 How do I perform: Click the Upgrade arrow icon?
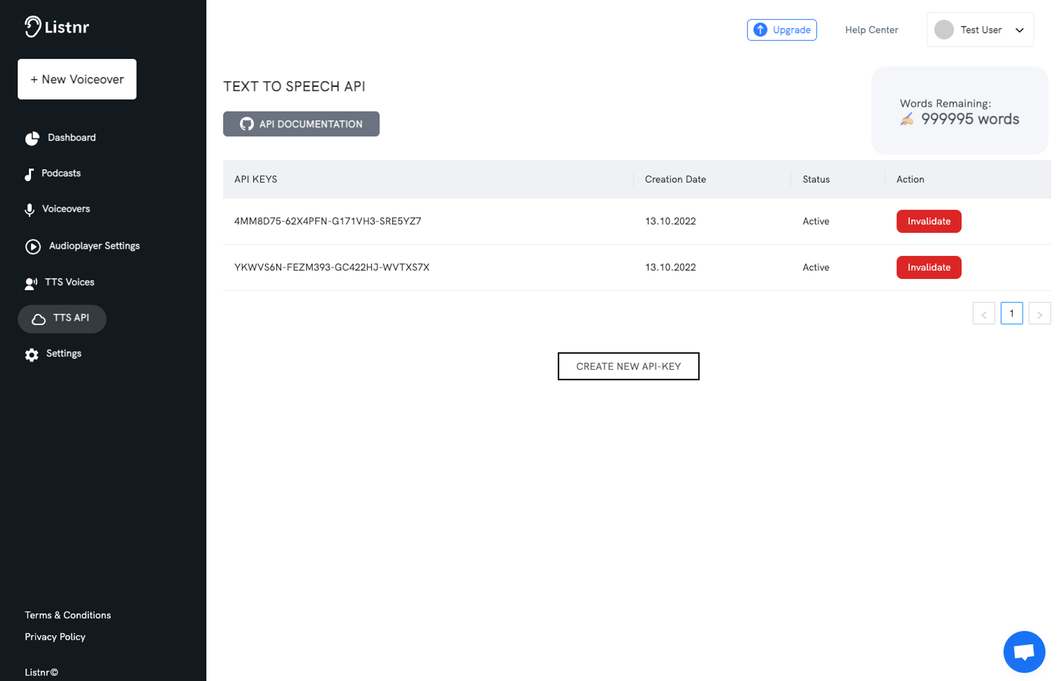tap(760, 30)
